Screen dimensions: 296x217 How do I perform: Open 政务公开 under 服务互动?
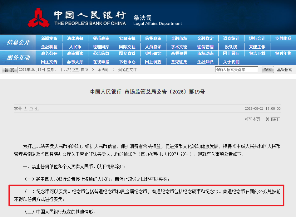click(49, 54)
